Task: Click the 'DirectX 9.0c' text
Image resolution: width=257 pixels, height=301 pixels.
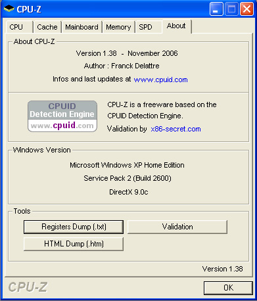Action: pyautogui.click(x=129, y=192)
